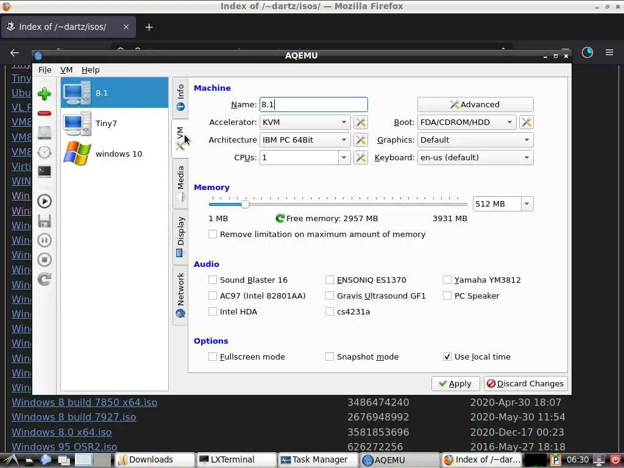Switch to the Info side tab

[x=180, y=97]
